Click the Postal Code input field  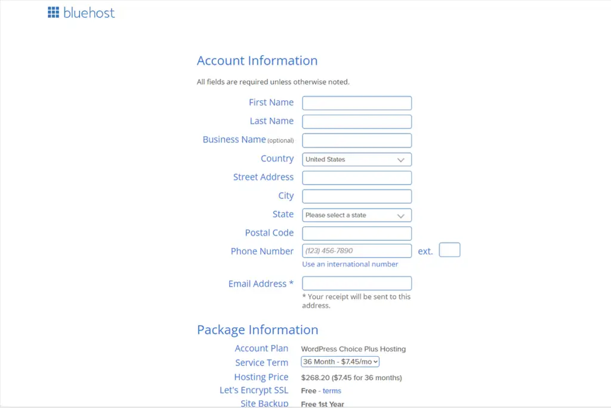(x=357, y=233)
